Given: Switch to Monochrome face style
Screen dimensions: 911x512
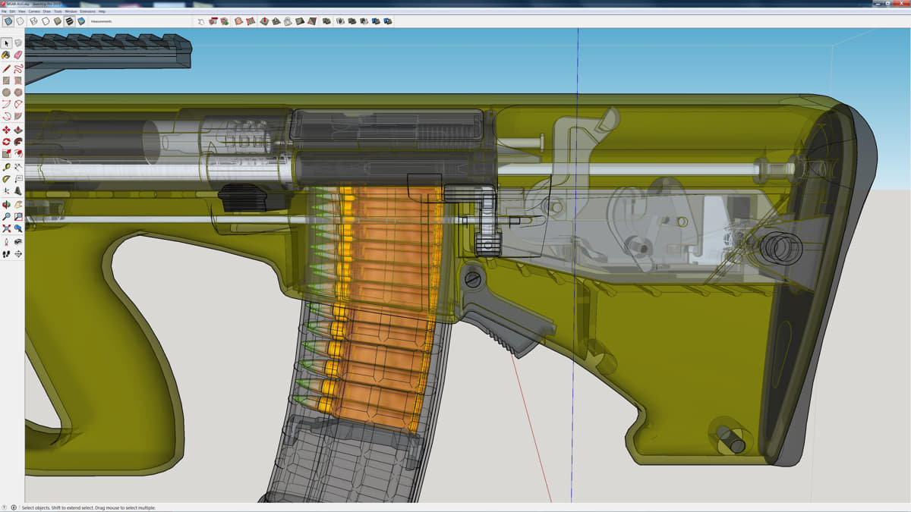Looking at the screenshot, I should [x=81, y=21].
